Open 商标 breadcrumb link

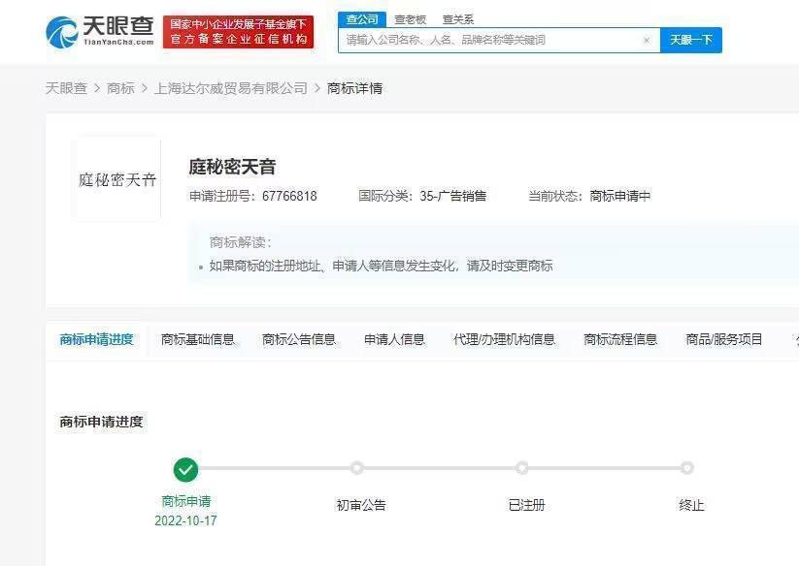click(120, 88)
